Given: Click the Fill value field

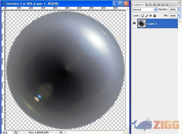Looking at the screenshot, I should (173, 15).
